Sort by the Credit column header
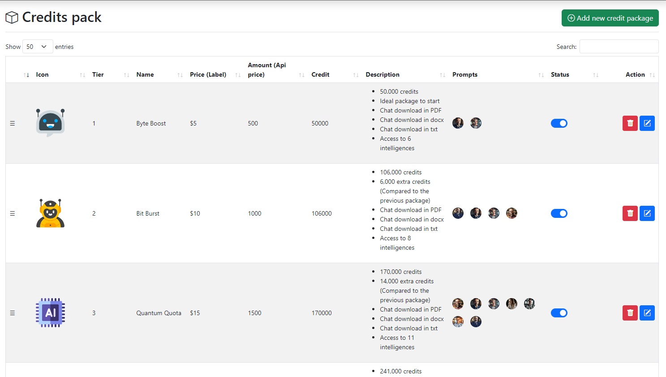Screen dimensions: 666x377 [x=320, y=75]
